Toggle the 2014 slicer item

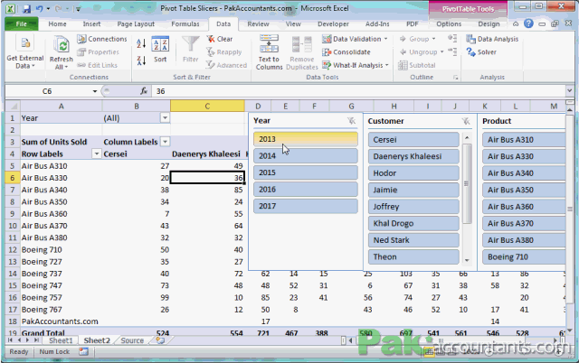pos(306,156)
